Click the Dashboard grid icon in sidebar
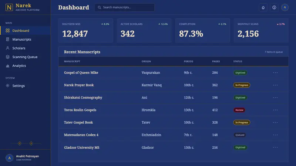296x166 pixels. 7,31
